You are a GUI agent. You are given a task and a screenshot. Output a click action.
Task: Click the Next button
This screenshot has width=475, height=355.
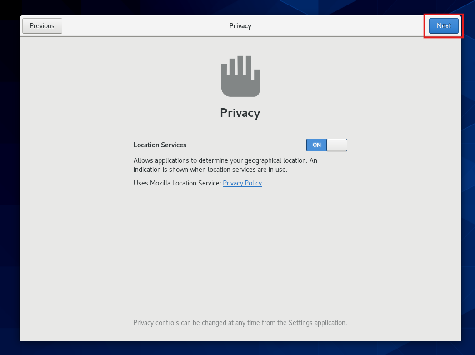(x=444, y=26)
